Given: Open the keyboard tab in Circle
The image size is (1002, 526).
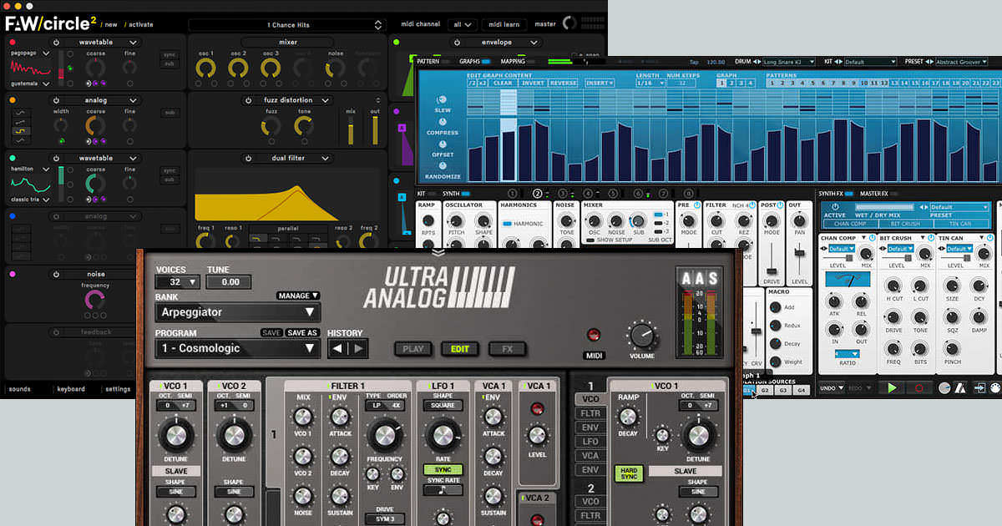Looking at the screenshot, I should 71,389.
